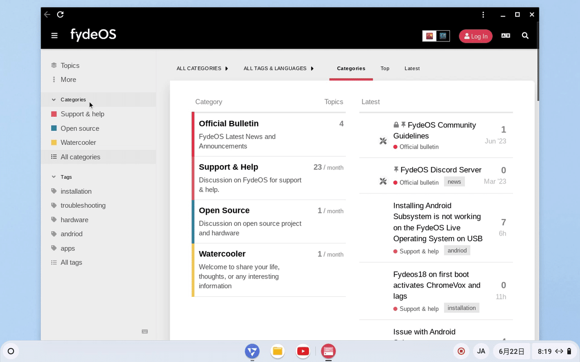Open the hamburger sidebar menu
580x362 pixels.
coord(54,35)
